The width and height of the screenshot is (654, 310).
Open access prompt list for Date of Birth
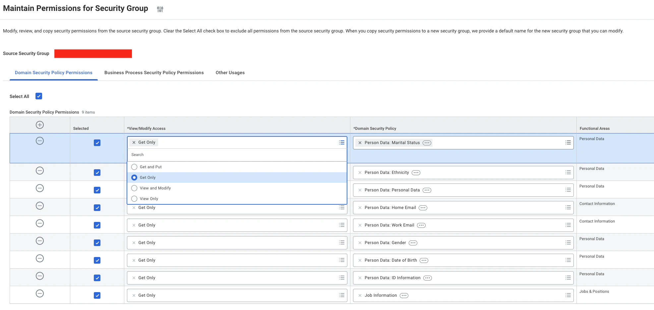click(342, 260)
